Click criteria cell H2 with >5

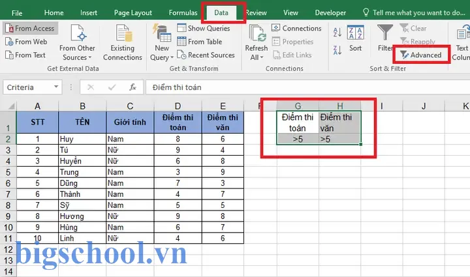click(x=340, y=139)
